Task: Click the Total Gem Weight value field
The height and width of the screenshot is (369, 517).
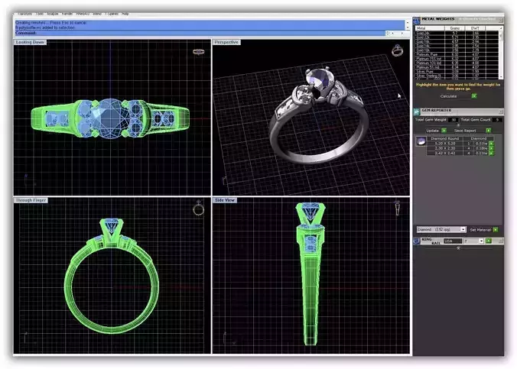Action: (x=454, y=120)
